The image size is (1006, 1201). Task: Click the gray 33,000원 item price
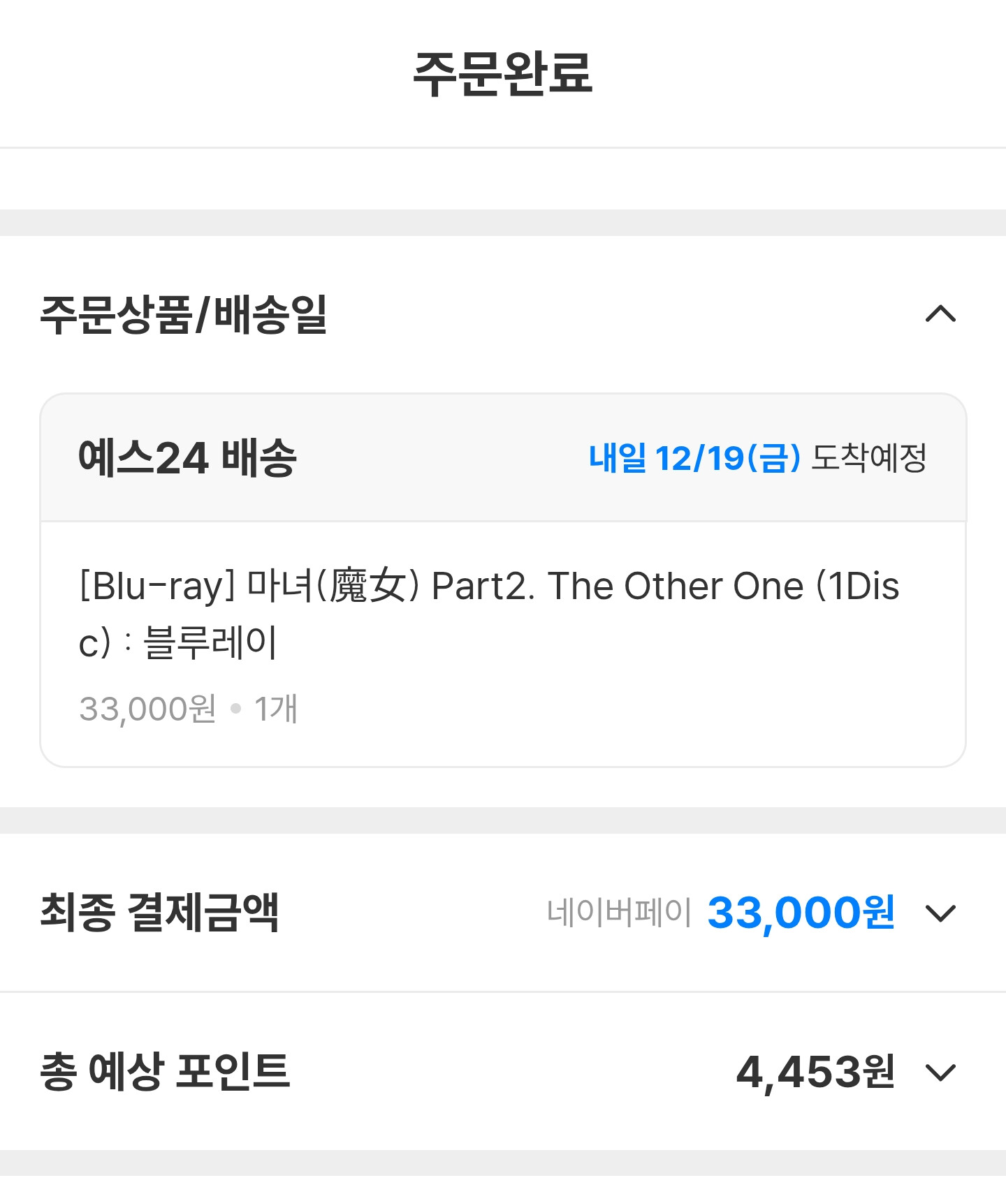147,709
